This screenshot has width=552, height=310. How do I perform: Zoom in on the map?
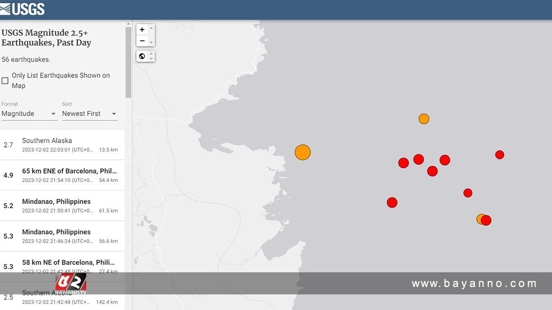pyautogui.click(x=142, y=30)
